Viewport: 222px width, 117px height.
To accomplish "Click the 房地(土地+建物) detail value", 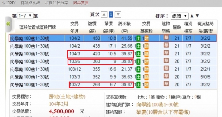I will 67,97.
